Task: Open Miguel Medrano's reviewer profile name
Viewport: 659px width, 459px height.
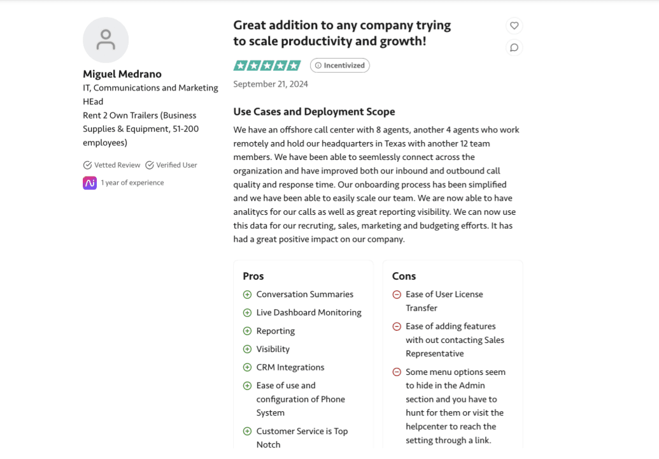Action: 122,74
